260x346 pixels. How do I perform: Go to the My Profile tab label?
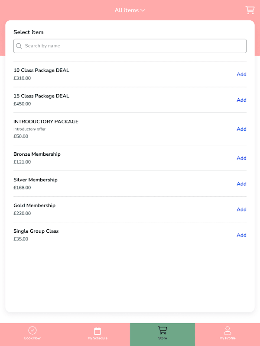coord(227,338)
